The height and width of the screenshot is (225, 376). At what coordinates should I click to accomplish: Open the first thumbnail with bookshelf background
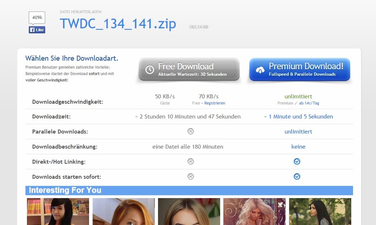pyautogui.click(x=58, y=212)
